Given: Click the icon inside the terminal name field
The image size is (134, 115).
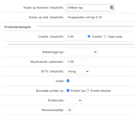Looking at the screenshot, I should pos(112,8).
